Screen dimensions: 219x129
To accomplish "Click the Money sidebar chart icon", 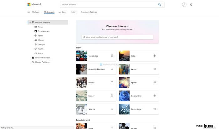I will pos(36,40).
